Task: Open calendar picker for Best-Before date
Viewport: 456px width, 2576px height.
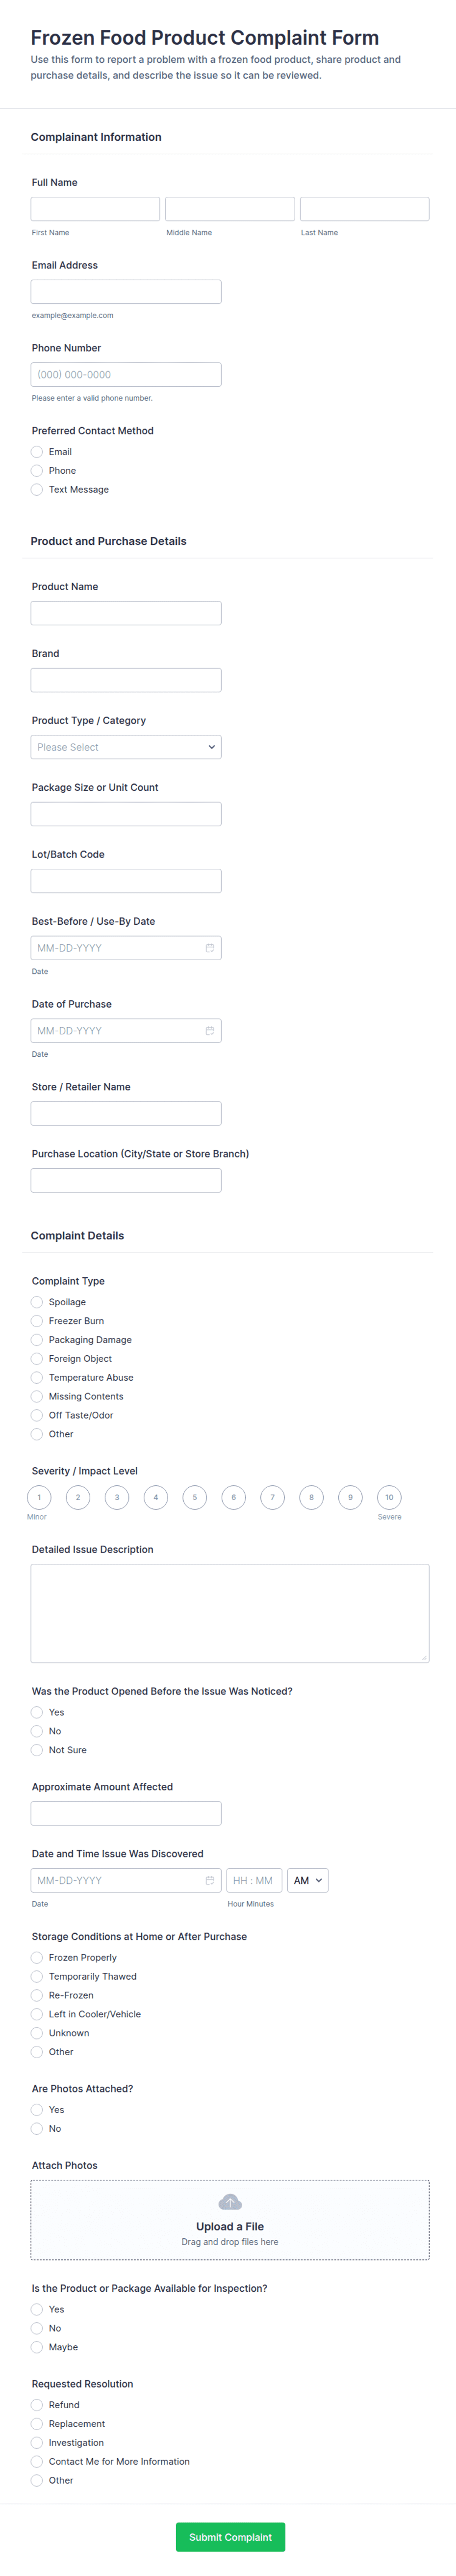Action: click(x=210, y=948)
